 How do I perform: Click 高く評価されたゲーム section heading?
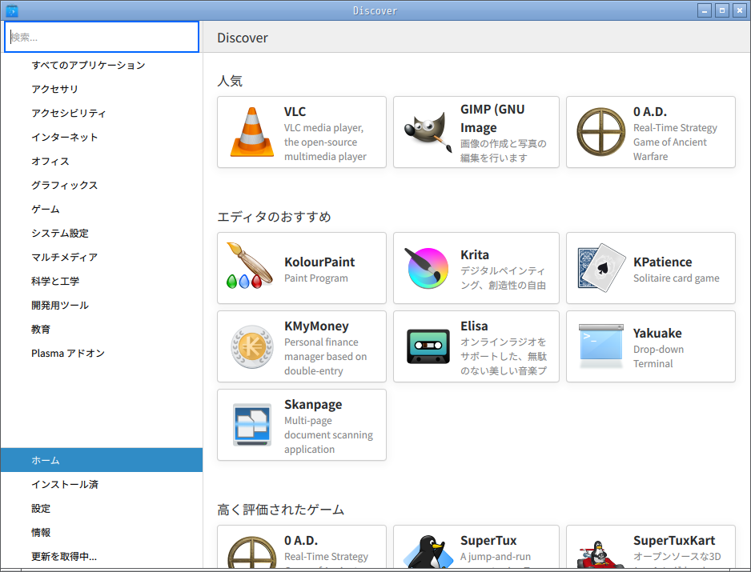(x=281, y=510)
